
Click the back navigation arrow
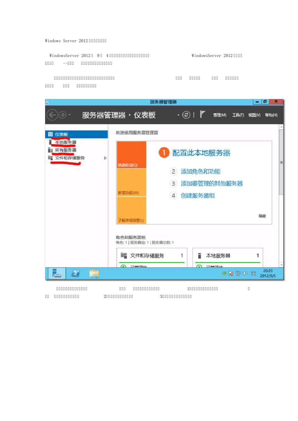pyautogui.click(x=52, y=115)
